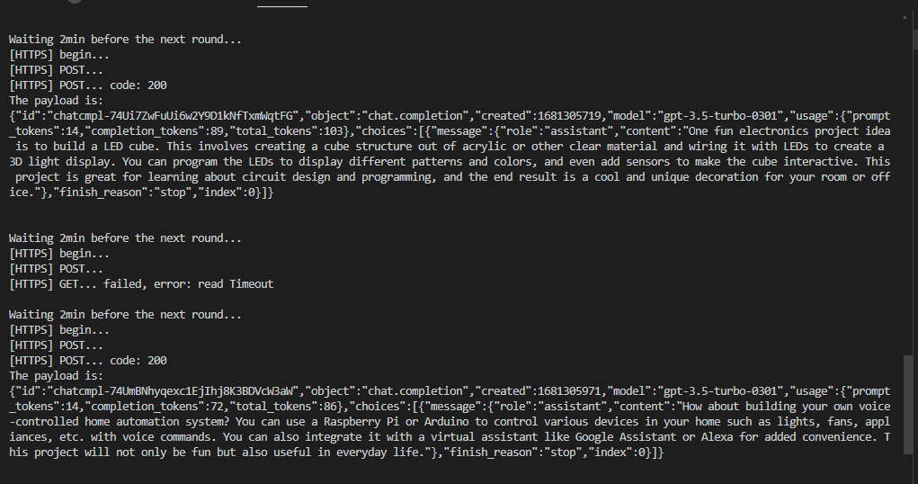Click the partially visible gray circle icon at top
The image size is (918, 484).
click(75, 2)
